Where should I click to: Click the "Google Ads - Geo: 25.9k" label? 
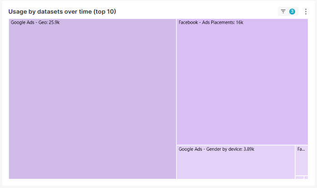tap(35, 22)
